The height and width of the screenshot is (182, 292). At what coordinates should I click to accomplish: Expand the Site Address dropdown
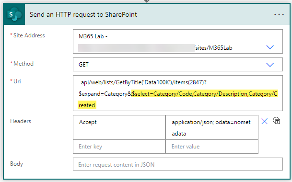[270, 47]
